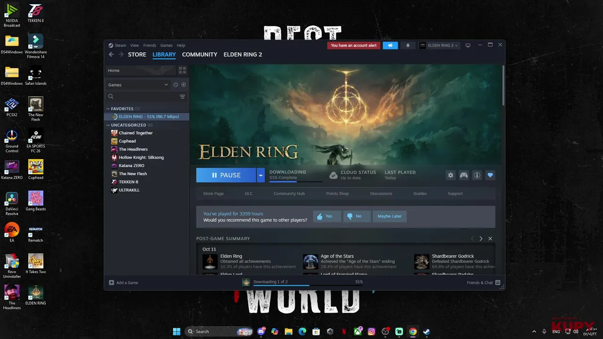Click Add a Game at bottom left

click(123, 282)
